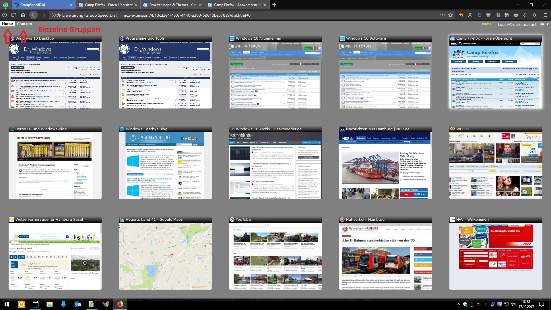Open the YouTube speed dial thumbnail
The width and height of the screenshot is (551, 310).
(275, 255)
